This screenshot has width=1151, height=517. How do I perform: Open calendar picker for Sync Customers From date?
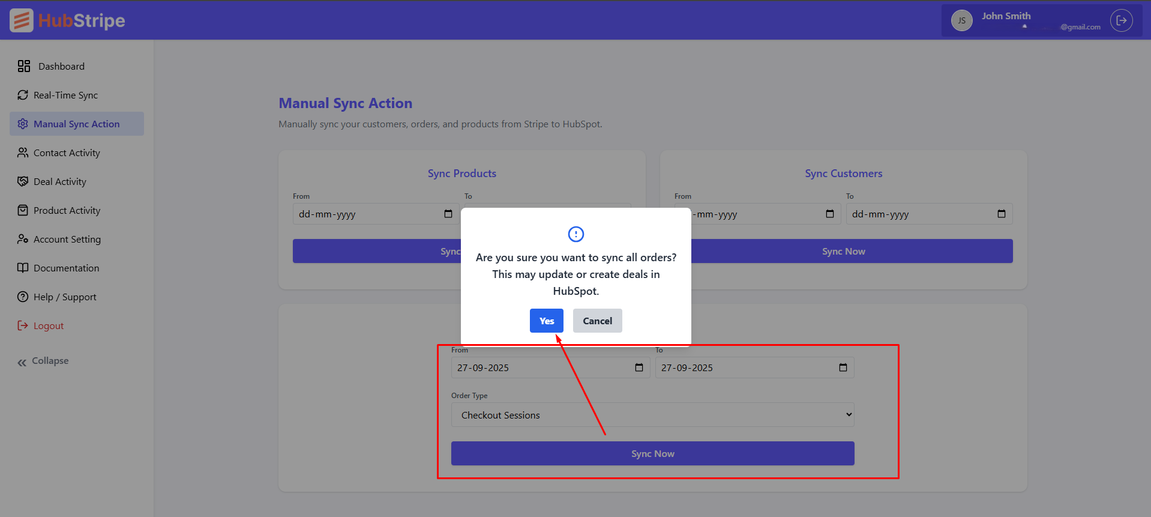click(x=830, y=214)
